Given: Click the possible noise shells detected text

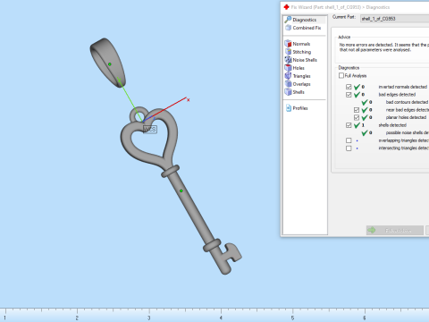Looking at the screenshot, I should point(408,132).
